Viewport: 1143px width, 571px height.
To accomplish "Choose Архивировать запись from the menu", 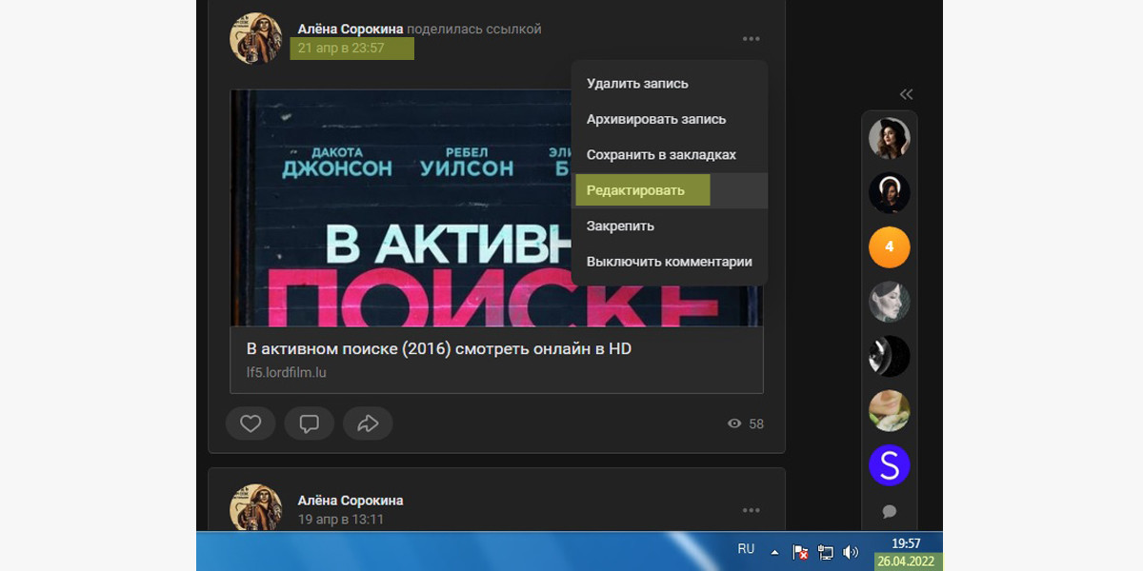I will [x=670, y=119].
